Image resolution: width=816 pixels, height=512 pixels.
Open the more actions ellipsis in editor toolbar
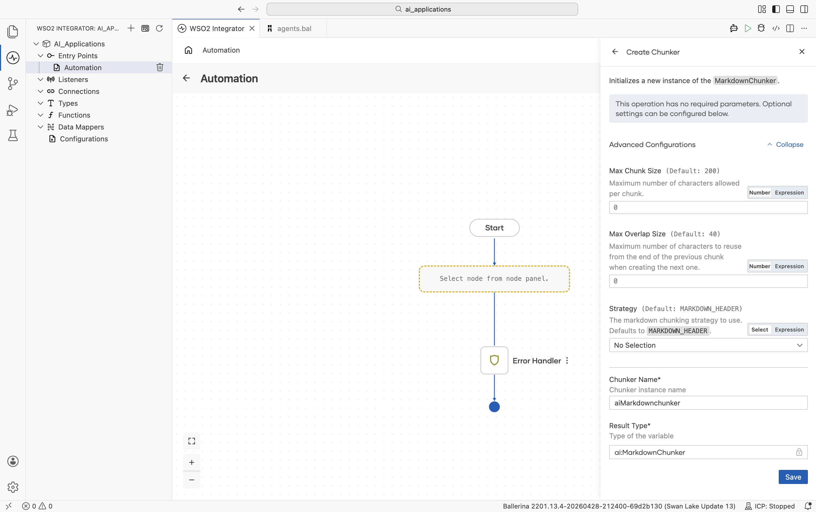click(x=804, y=28)
